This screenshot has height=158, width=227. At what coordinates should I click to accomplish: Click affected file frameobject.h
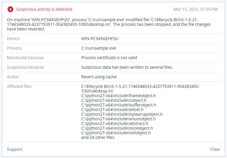(118, 96)
